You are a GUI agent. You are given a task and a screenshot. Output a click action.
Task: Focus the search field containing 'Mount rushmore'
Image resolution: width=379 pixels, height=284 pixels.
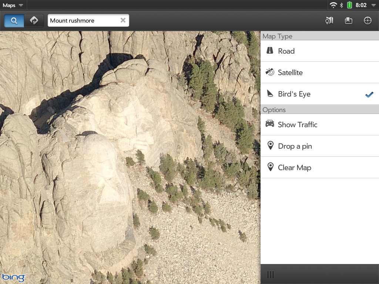coord(83,21)
